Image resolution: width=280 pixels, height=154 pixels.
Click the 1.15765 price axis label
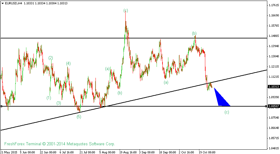274,26
